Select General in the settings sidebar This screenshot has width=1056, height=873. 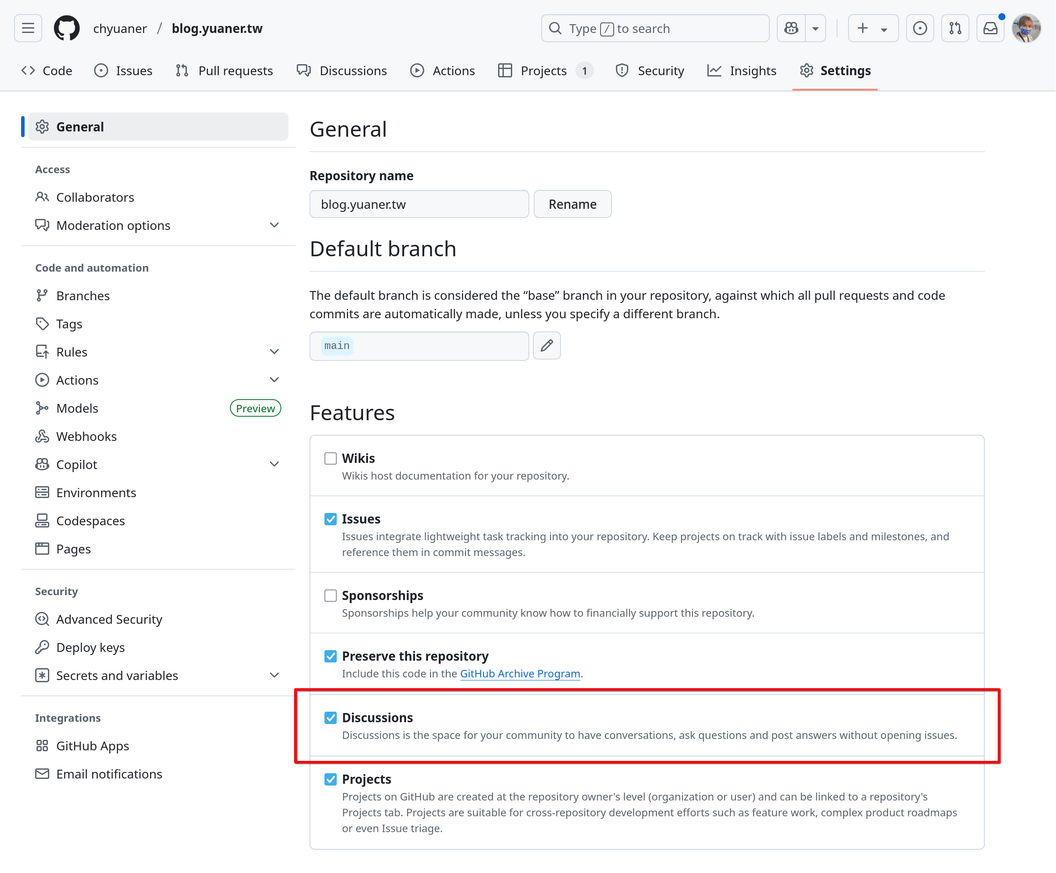(x=158, y=127)
